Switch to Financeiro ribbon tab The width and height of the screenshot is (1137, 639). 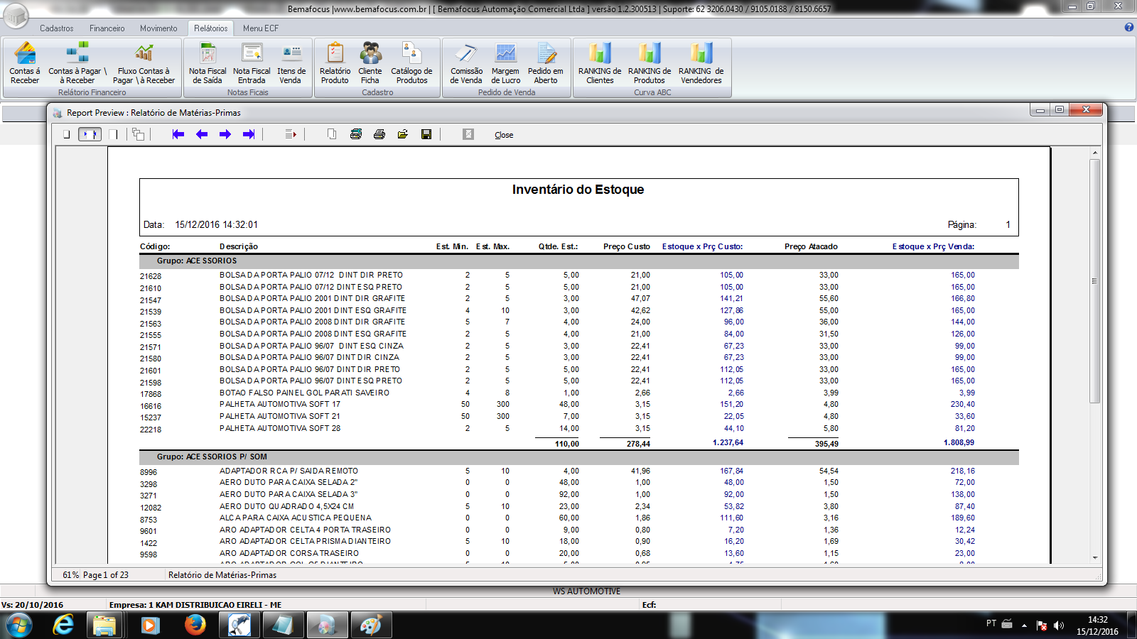(x=107, y=28)
